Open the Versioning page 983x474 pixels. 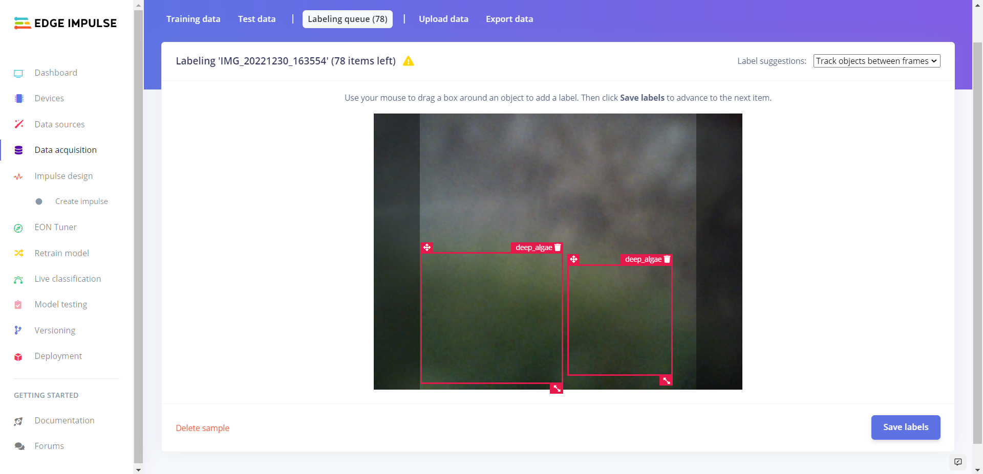55,330
